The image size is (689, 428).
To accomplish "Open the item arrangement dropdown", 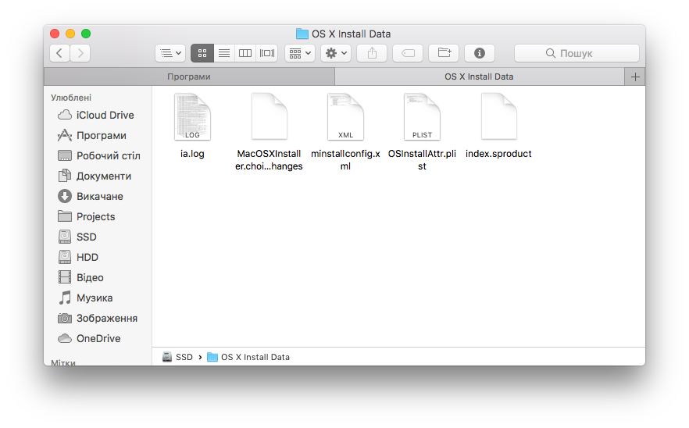I will (x=300, y=53).
